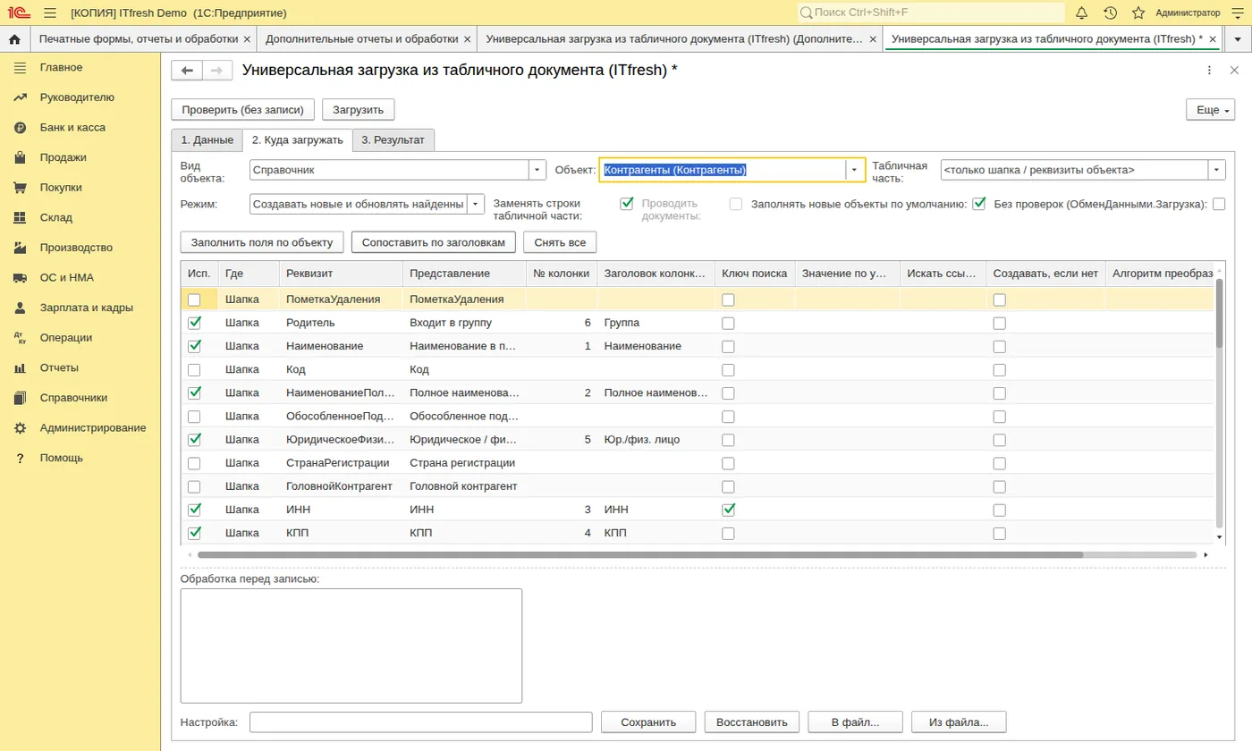The image size is (1252, 751).
Task: Open the main menu hamburger icon
Action: click(x=50, y=13)
